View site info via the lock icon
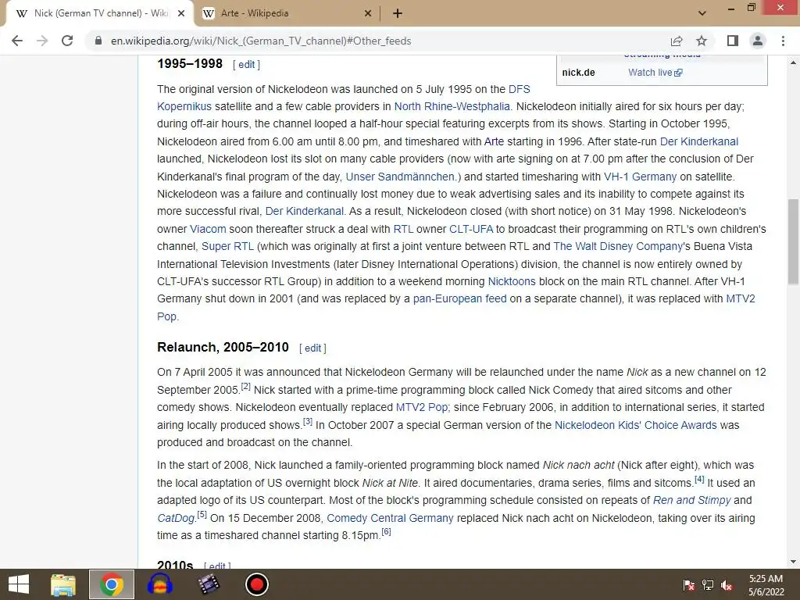800x600 pixels. pyautogui.click(x=98, y=41)
